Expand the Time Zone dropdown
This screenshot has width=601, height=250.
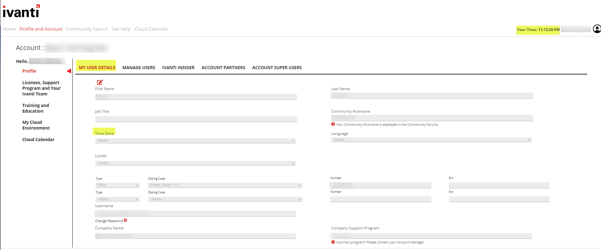pos(195,141)
